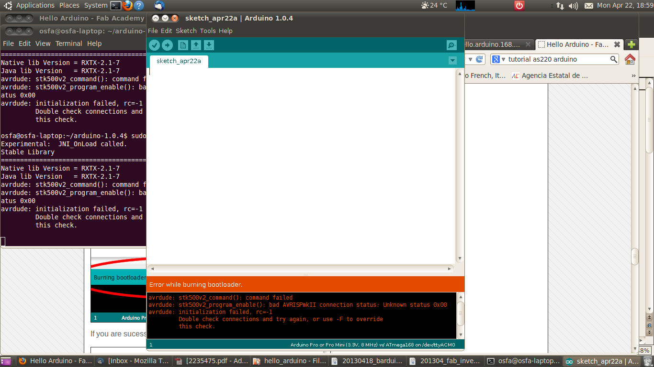654x367 pixels.
Task: Switch to 2235475.pdf taskbar item
Action: [211, 361]
